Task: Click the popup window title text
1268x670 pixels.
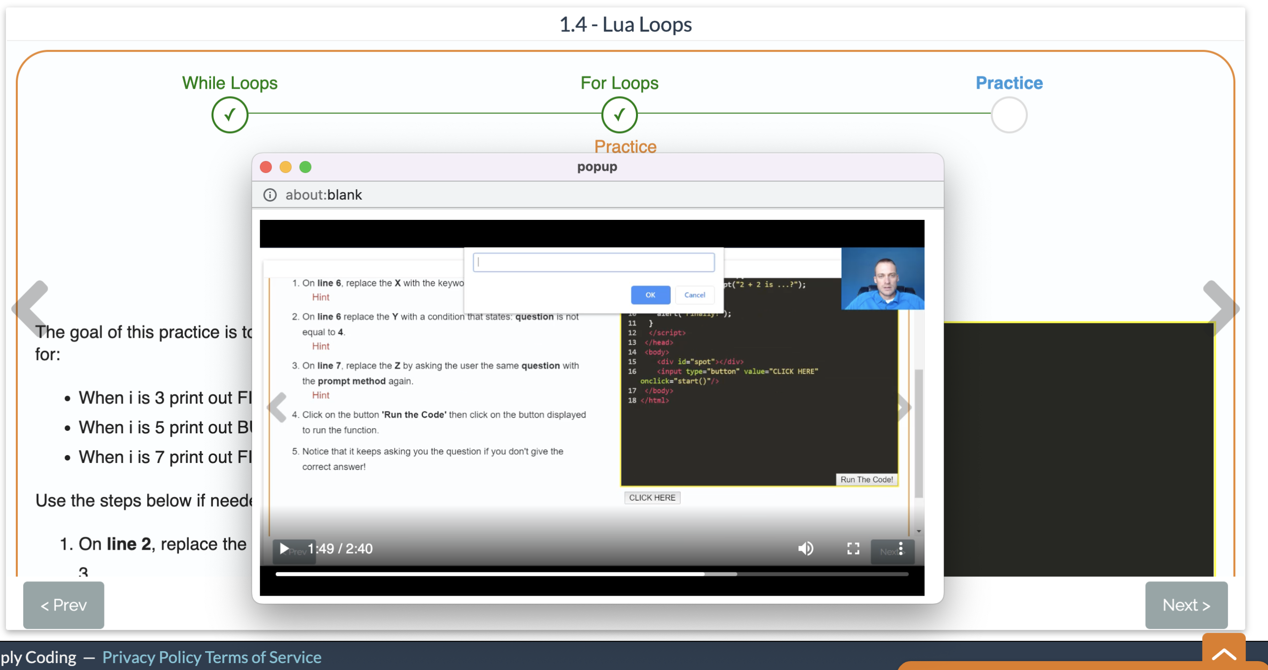Action: (x=597, y=167)
